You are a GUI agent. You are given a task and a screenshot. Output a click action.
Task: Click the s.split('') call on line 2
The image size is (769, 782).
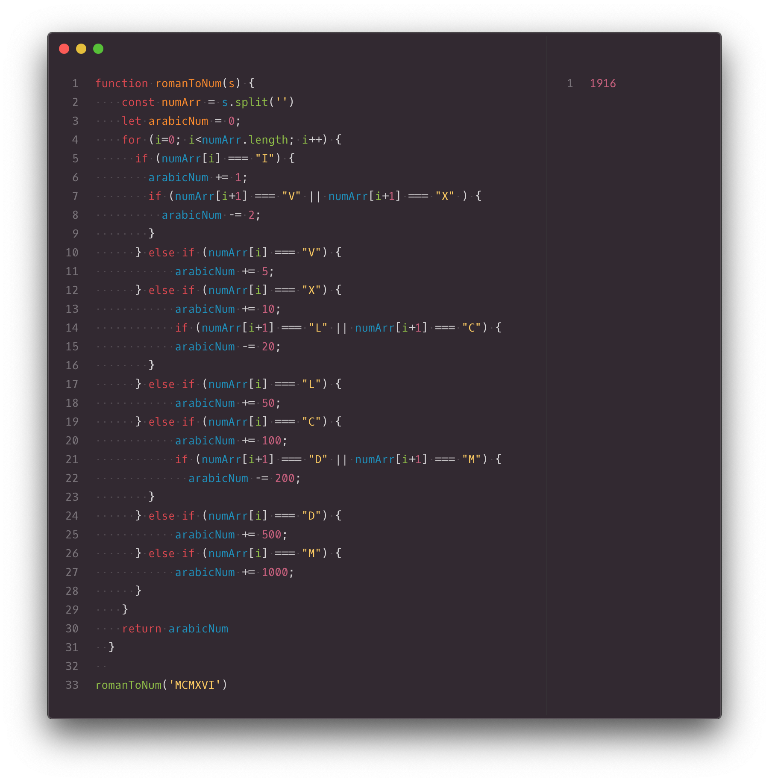258,102
